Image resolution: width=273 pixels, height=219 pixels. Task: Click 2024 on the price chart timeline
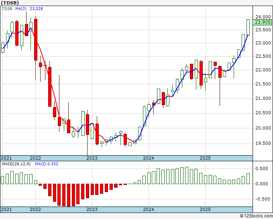point(149,158)
